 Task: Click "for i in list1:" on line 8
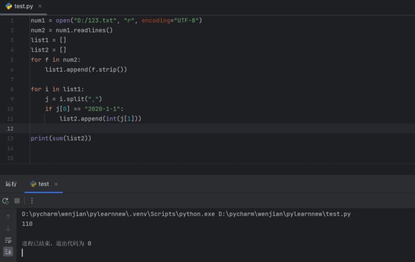[x=58, y=89]
